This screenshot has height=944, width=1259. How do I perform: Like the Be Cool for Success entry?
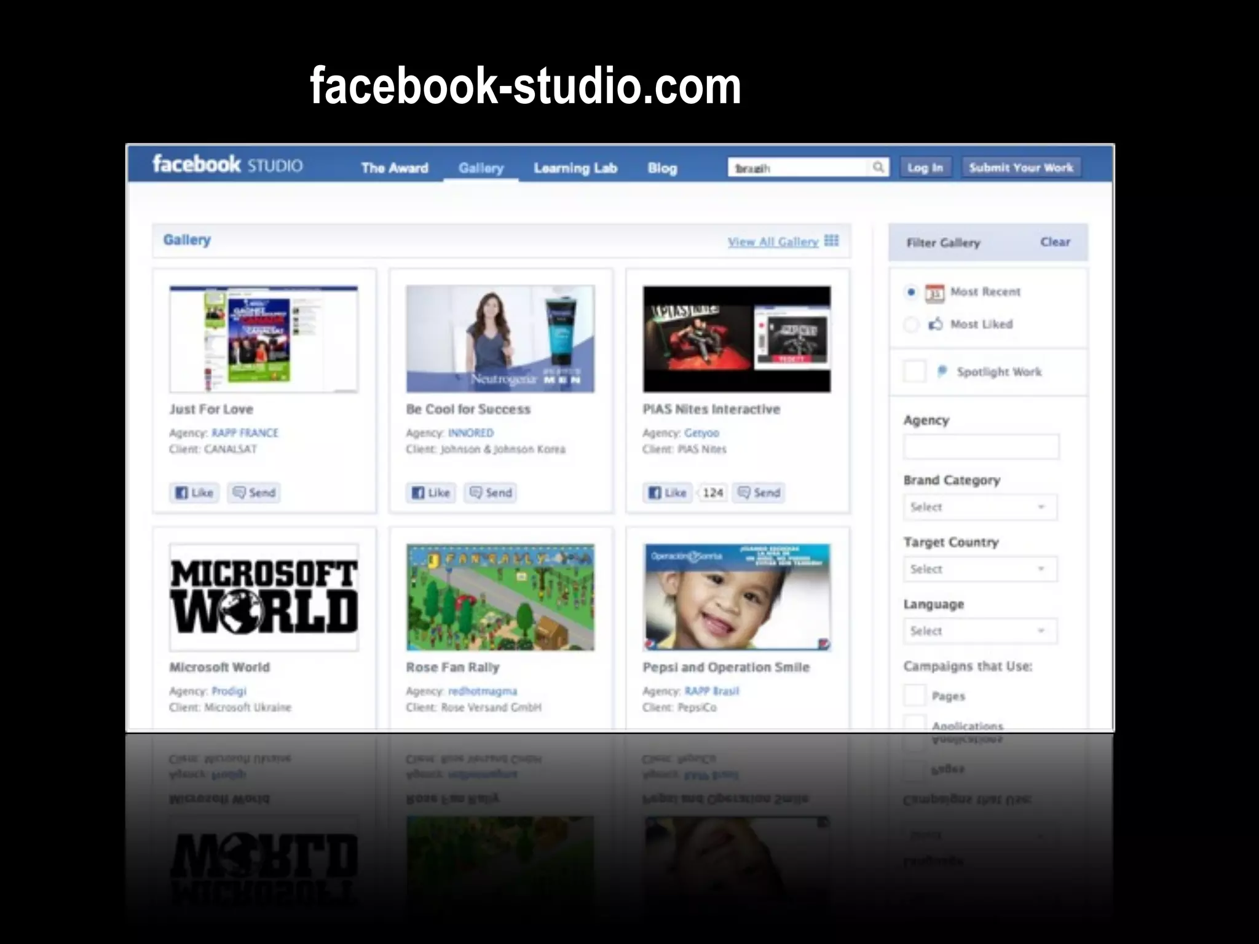tap(431, 493)
